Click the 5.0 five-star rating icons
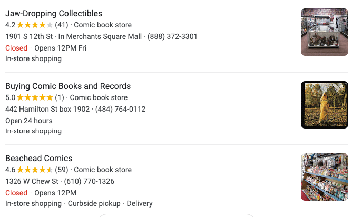 (x=35, y=97)
